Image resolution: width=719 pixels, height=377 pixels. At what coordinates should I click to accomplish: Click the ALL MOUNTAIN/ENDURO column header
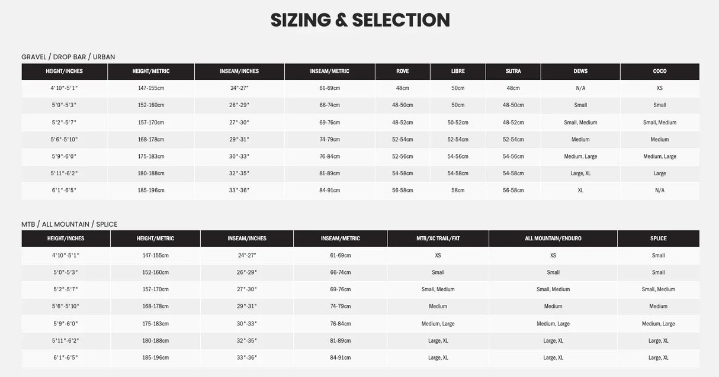[x=553, y=239]
